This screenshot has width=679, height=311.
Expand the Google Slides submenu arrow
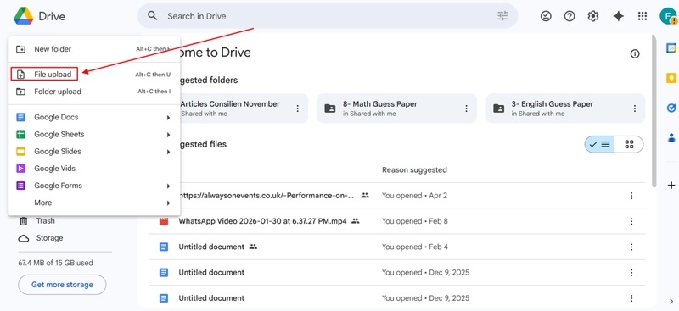[168, 152]
